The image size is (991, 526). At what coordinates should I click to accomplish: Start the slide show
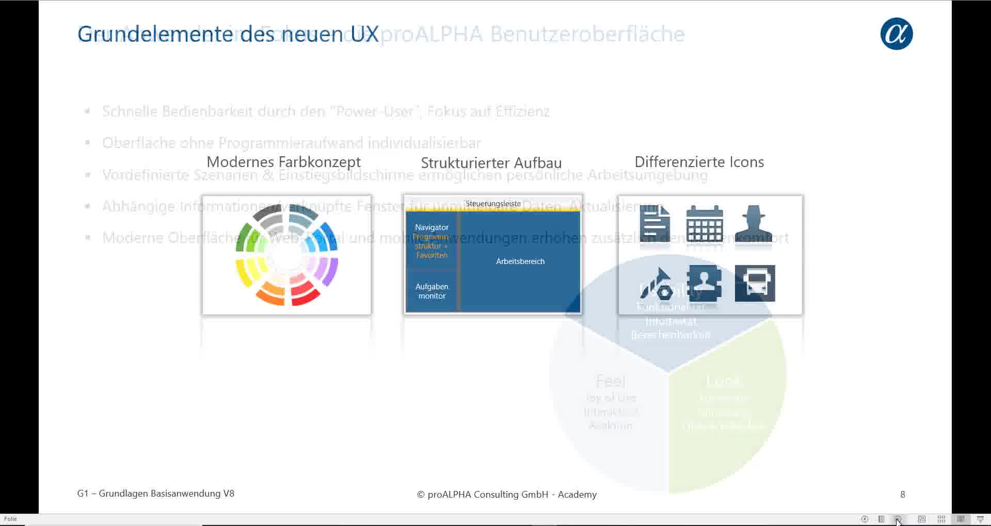(x=980, y=519)
